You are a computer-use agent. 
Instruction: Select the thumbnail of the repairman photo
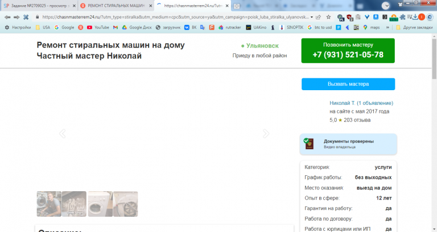coord(49,204)
